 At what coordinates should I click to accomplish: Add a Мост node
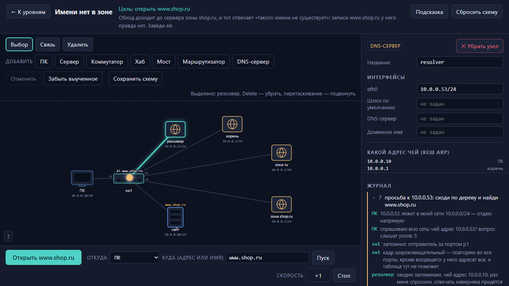click(164, 62)
